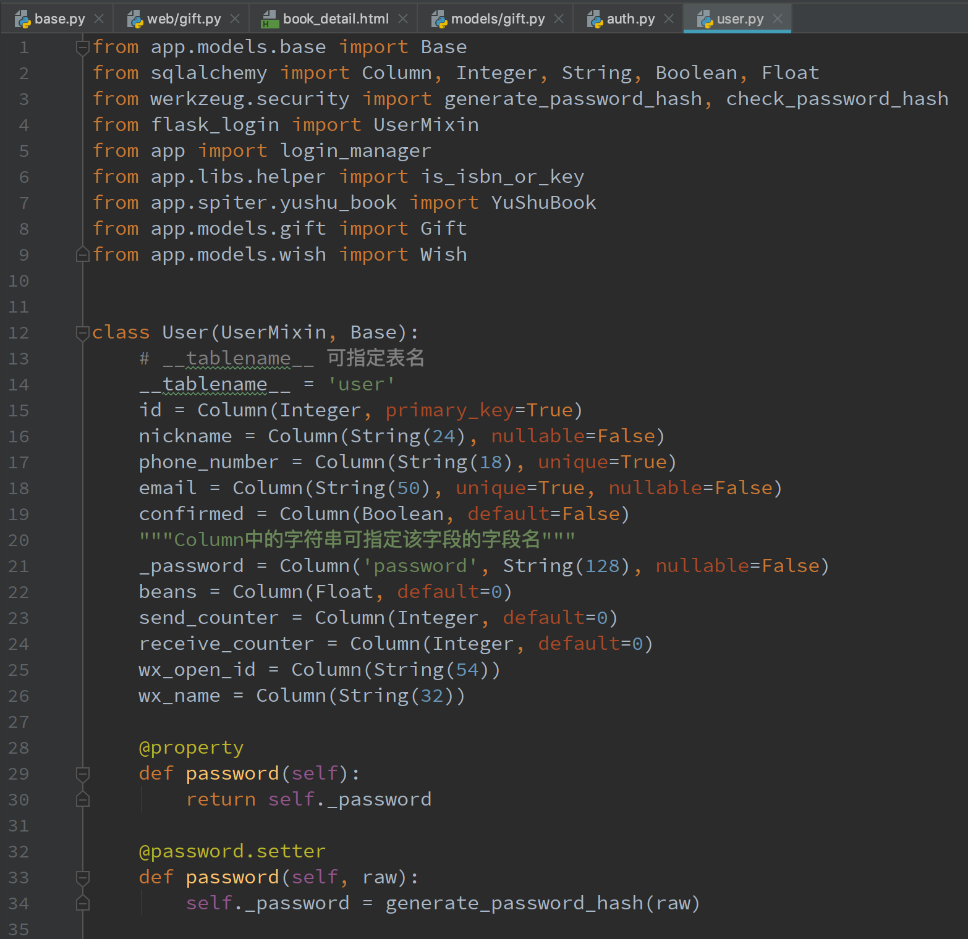Click 'return self._password' on line 30
The width and height of the screenshot is (968, 939).
pos(308,799)
